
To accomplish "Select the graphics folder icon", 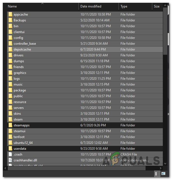I will (x=10, y=73).
